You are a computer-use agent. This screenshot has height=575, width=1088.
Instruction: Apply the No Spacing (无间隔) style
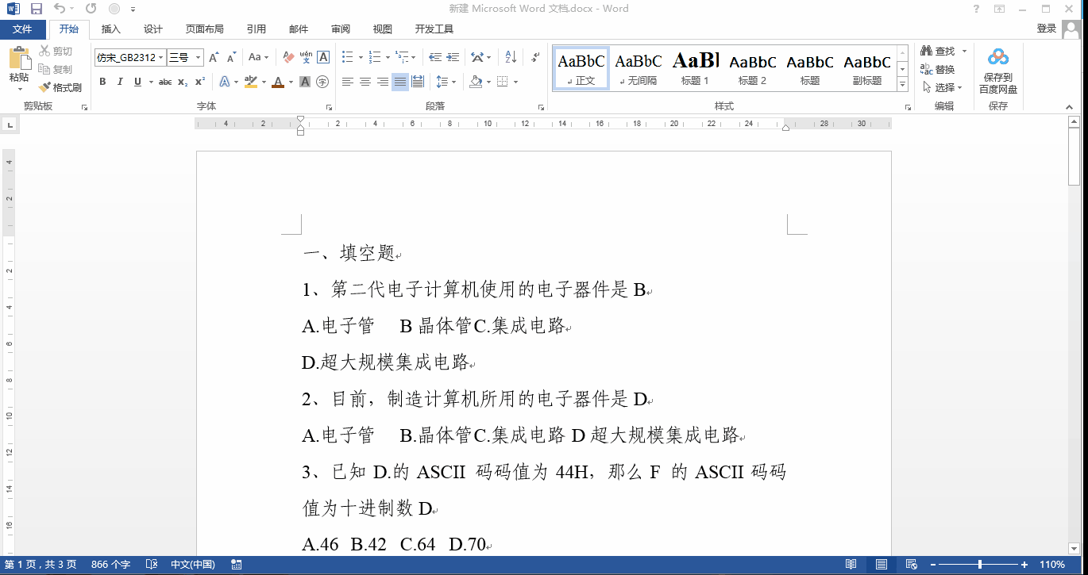[638, 68]
